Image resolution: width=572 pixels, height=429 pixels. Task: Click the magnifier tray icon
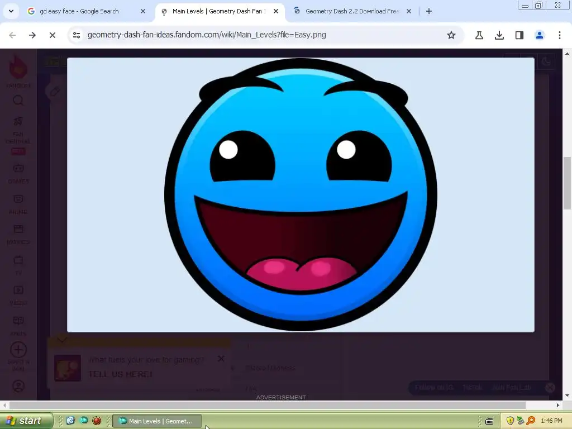(x=531, y=421)
